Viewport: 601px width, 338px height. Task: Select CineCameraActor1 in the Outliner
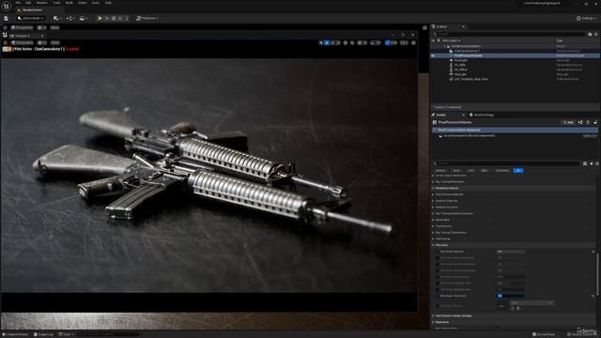click(x=468, y=51)
